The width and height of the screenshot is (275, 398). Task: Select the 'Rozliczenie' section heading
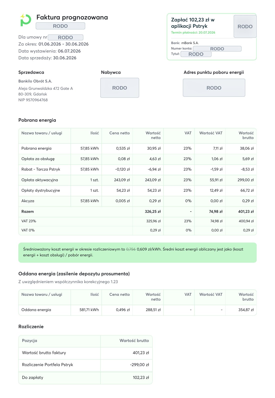(x=31, y=327)
